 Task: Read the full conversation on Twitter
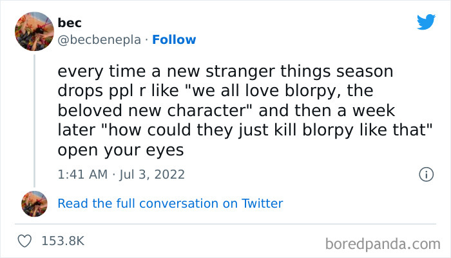[170, 203]
